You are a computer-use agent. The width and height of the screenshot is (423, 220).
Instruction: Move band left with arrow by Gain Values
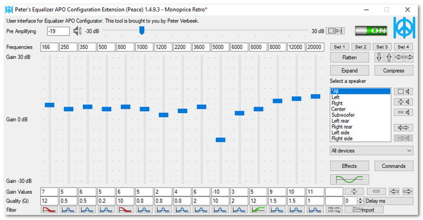click(x=394, y=192)
